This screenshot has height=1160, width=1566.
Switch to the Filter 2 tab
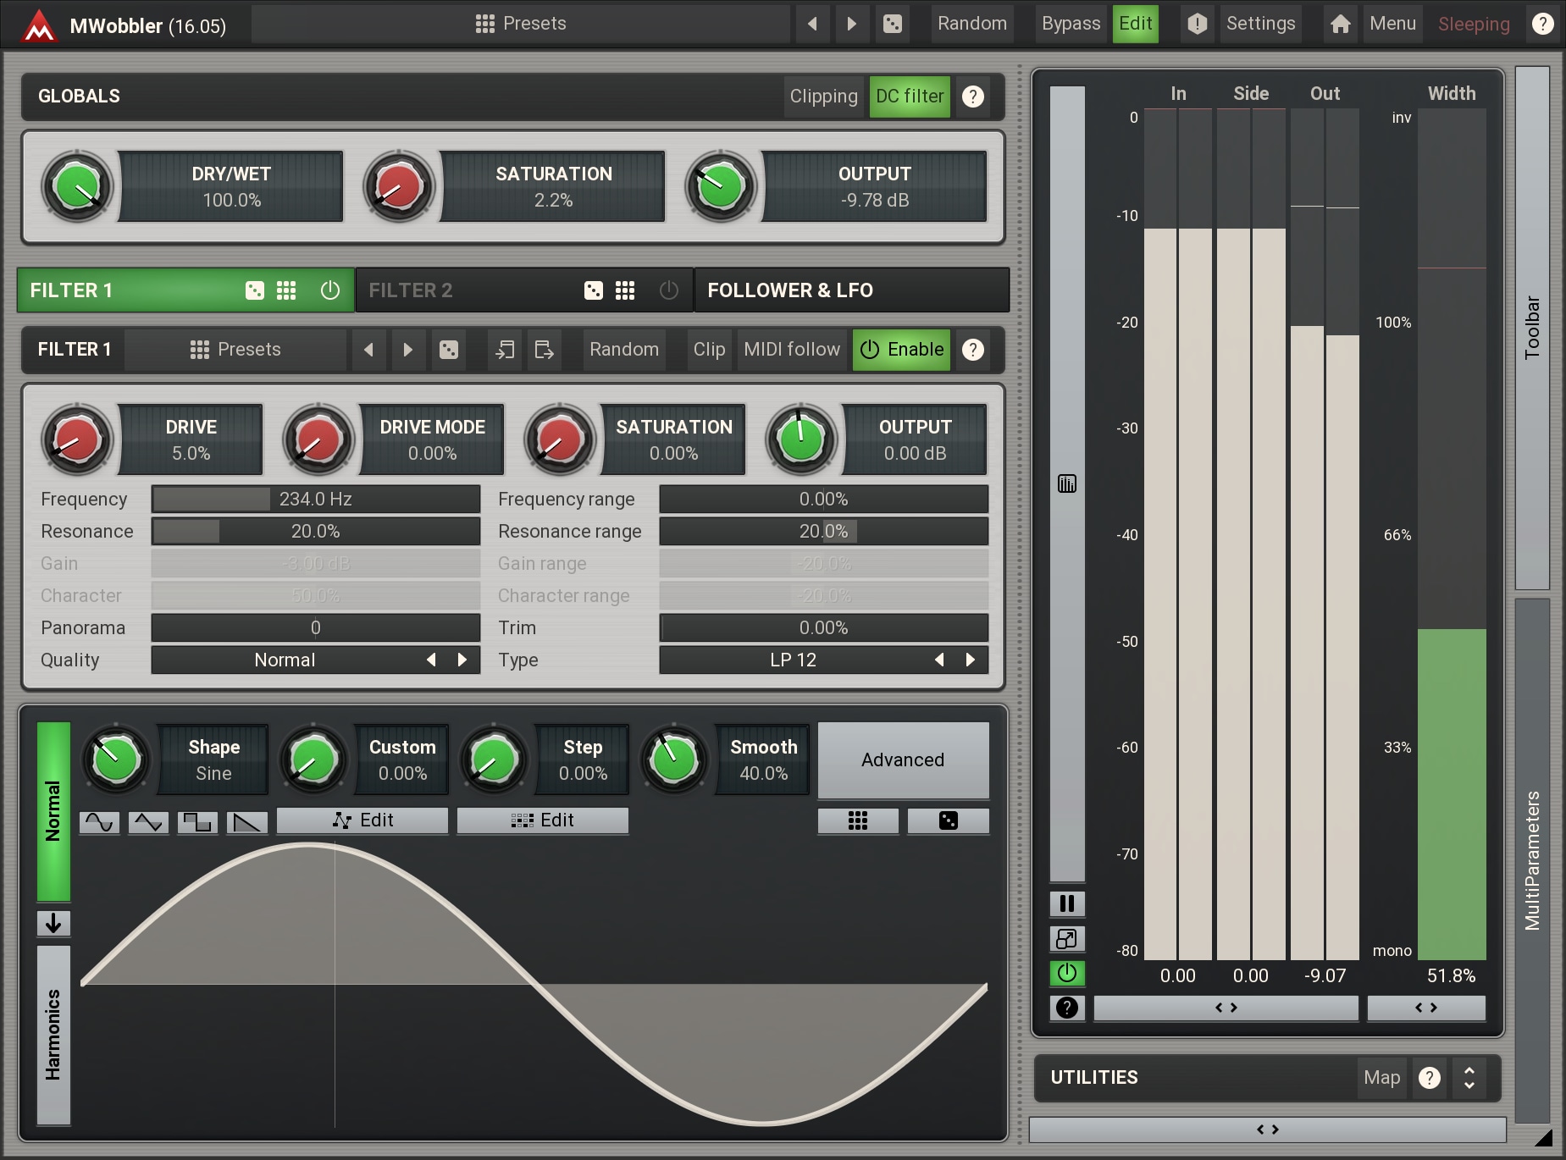coord(524,290)
